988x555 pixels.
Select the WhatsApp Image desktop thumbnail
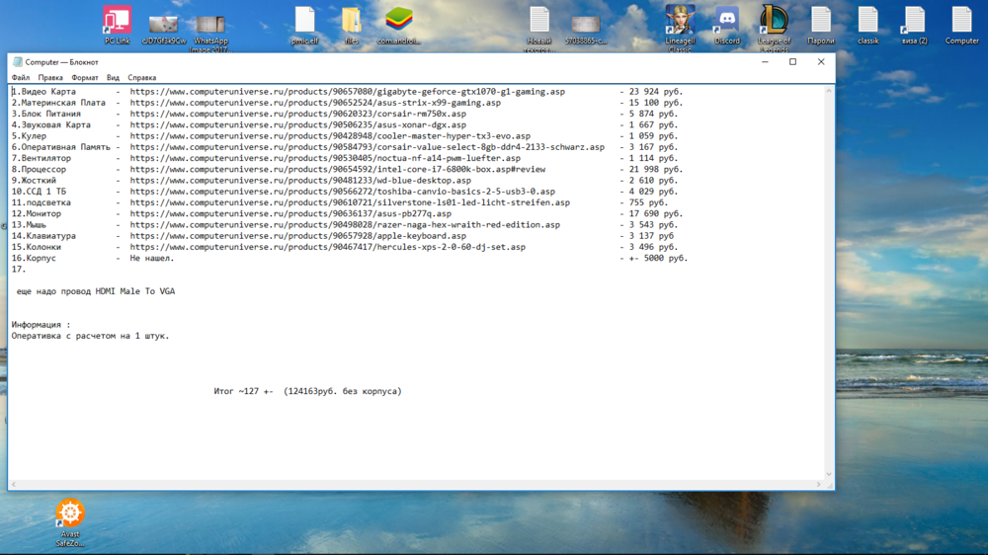pyautogui.click(x=210, y=25)
